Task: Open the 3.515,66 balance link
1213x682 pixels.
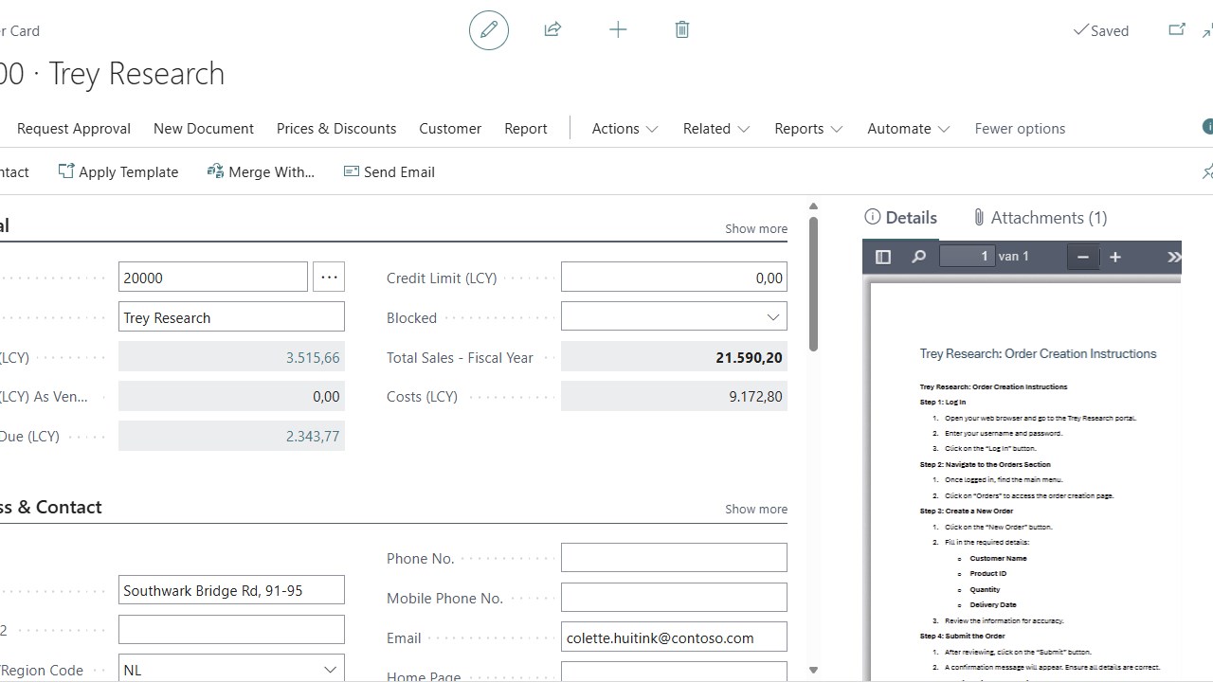Action: 313,357
